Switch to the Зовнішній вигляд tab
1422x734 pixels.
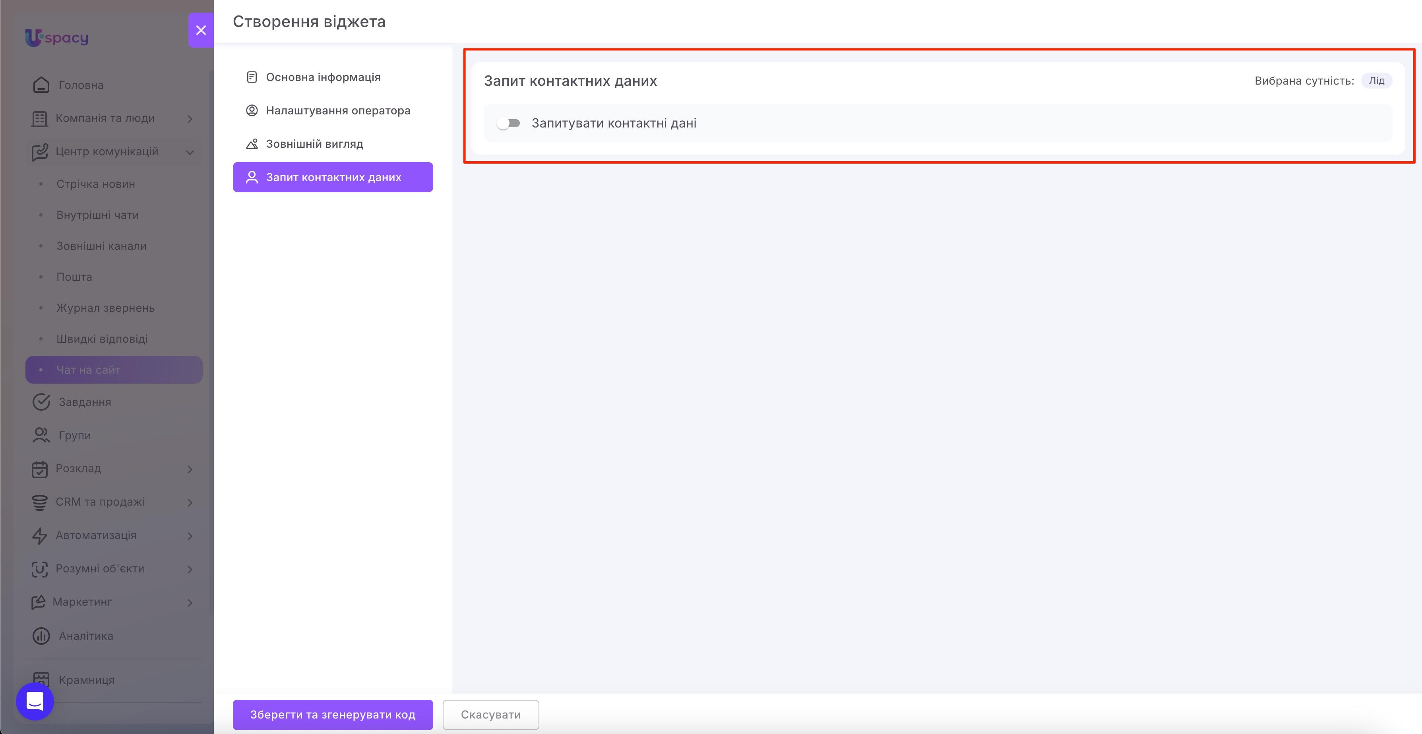(333, 144)
